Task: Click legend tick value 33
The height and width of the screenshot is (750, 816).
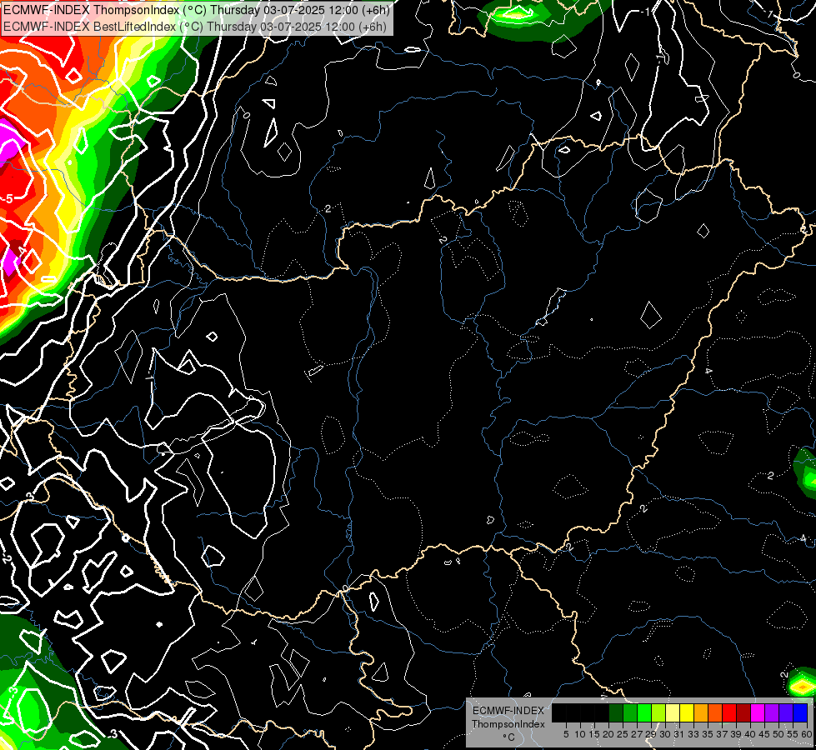Action: [693, 734]
